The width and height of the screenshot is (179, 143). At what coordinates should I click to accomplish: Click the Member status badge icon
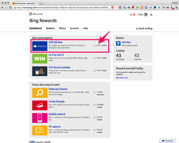[x=118, y=44]
